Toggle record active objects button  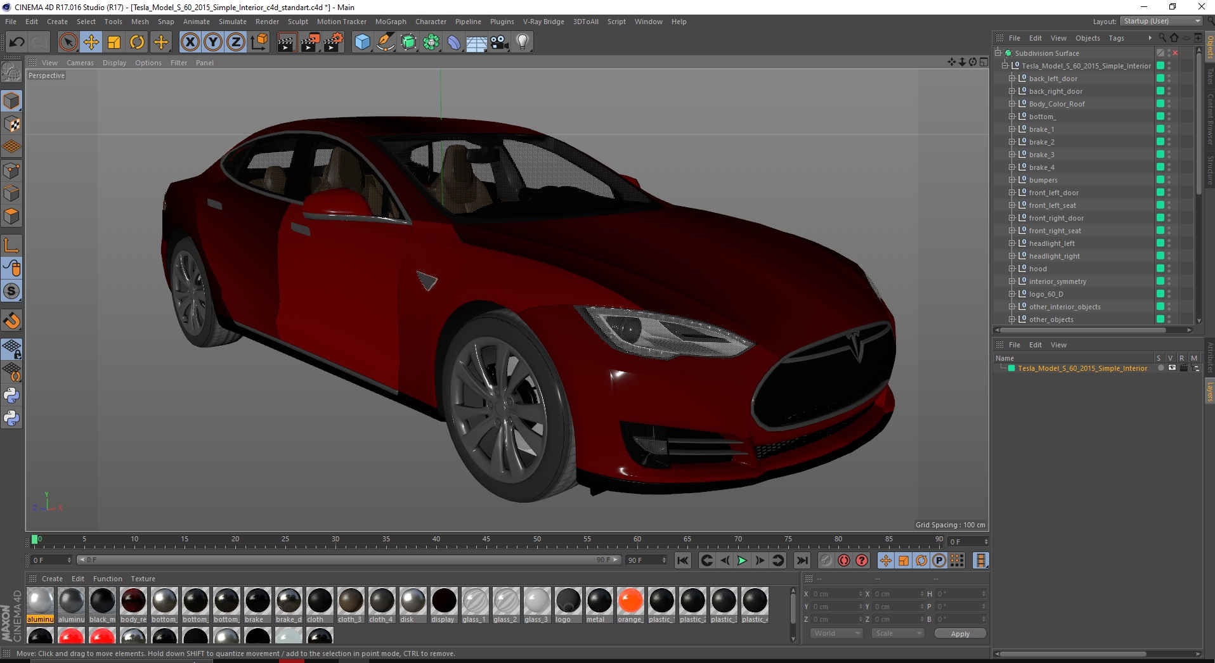pyautogui.click(x=826, y=560)
